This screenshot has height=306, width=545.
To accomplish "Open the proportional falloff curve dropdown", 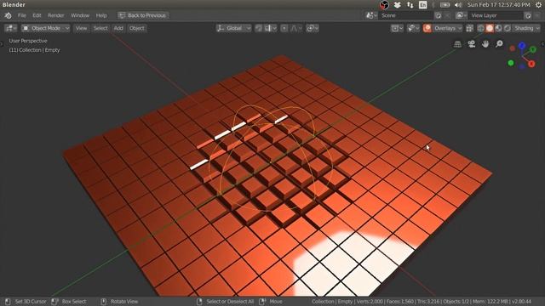I will click(296, 28).
